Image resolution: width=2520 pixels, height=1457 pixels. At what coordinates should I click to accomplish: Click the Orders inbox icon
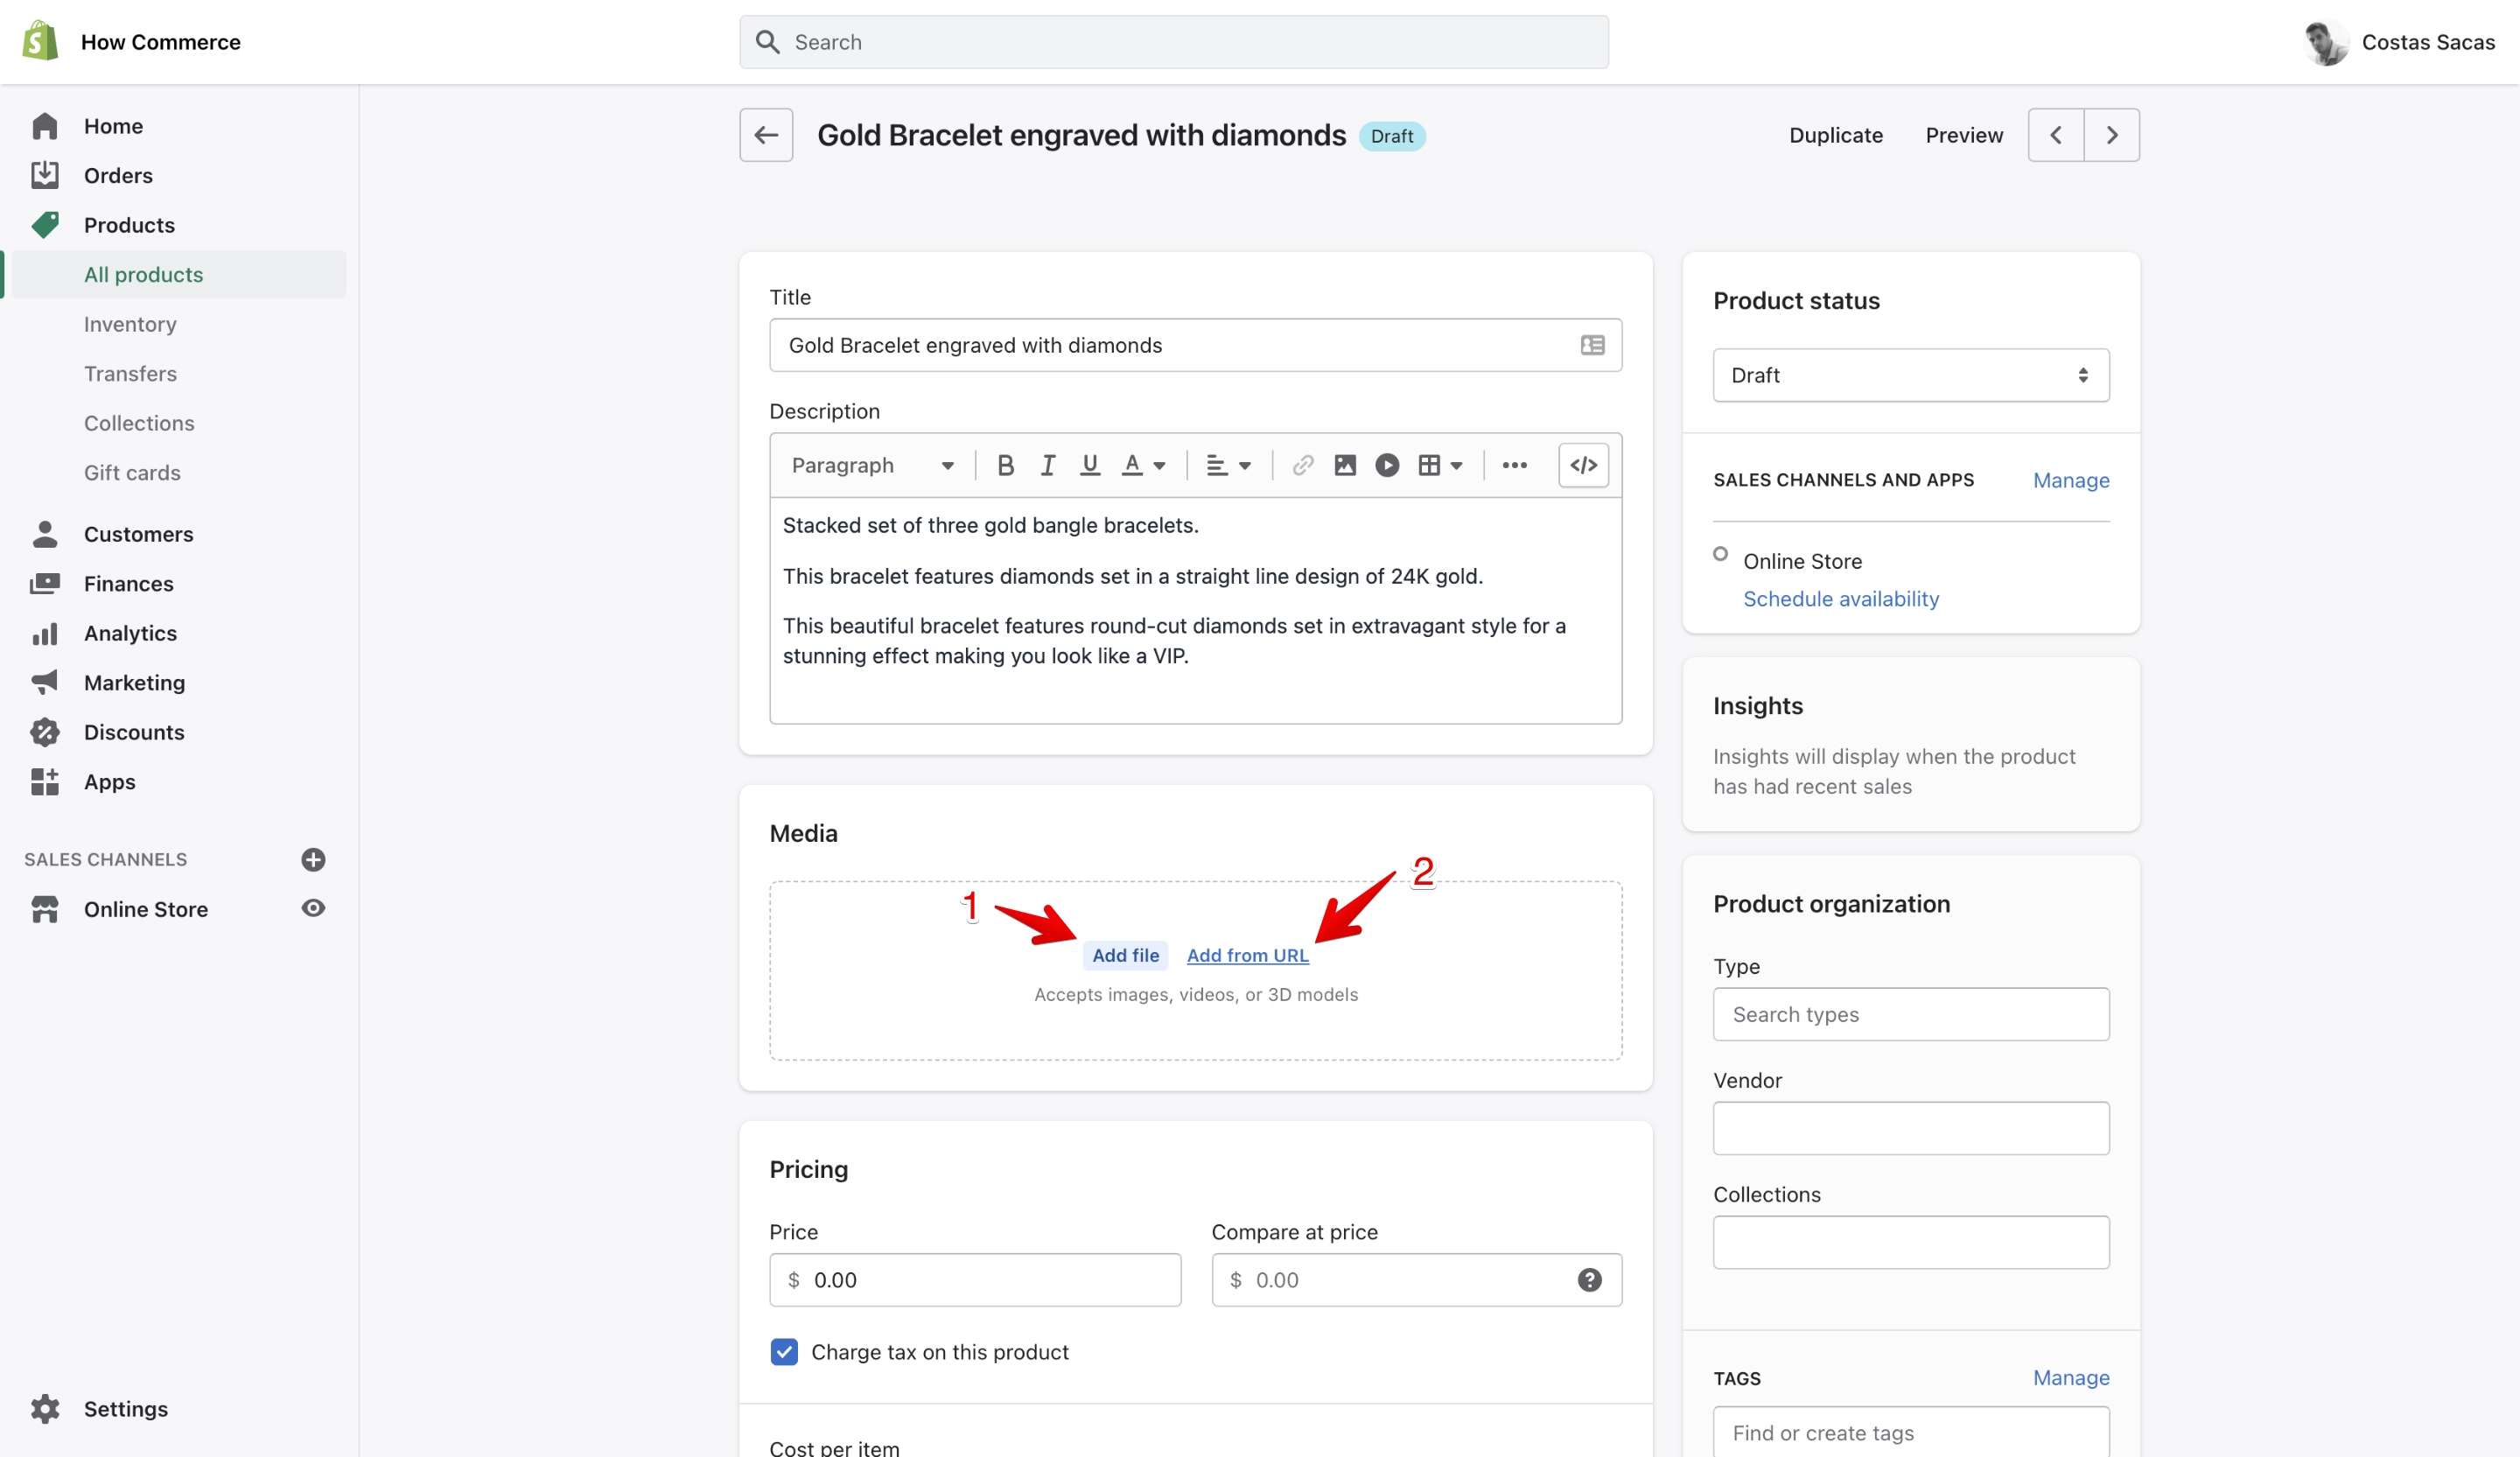coord(45,175)
